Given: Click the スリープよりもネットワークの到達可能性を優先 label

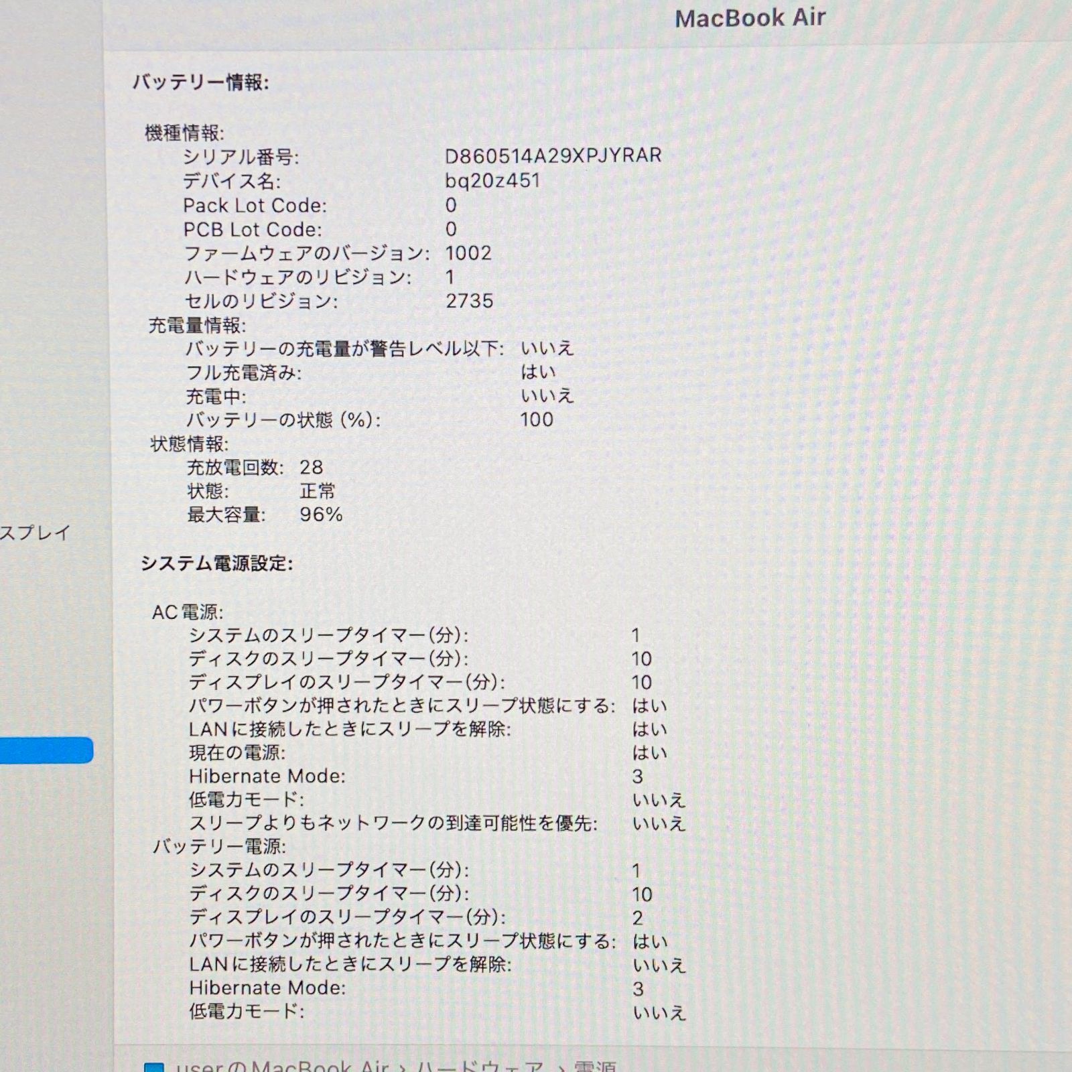Looking at the screenshot, I should click(393, 823).
